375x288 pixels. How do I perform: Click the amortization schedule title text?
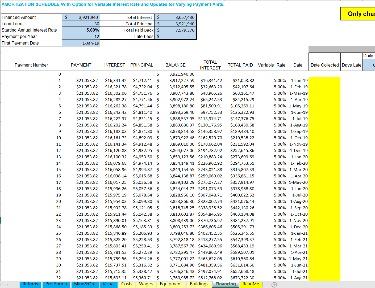tap(113, 4)
